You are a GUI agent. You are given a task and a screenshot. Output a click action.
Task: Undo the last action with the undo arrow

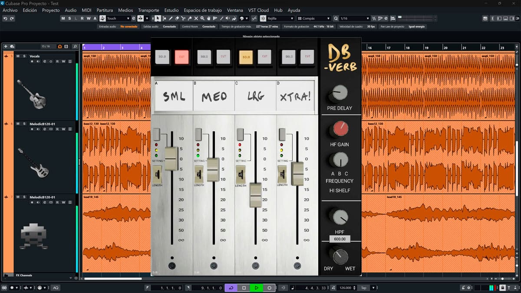5,19
